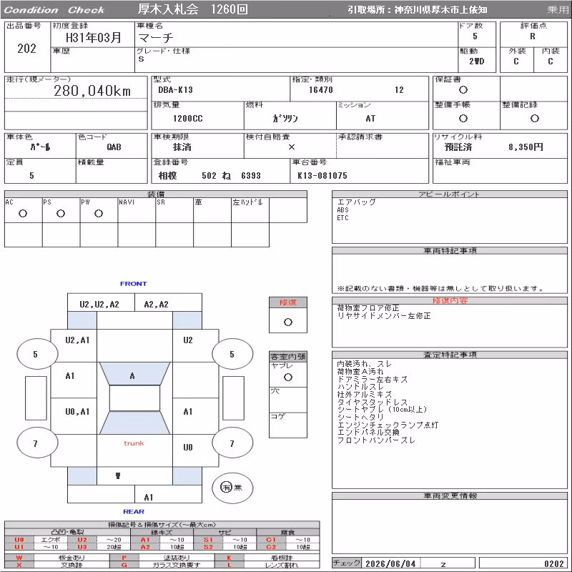Click the recycle fee 8,350円
The image size is (572, 572).
(526, 147)
